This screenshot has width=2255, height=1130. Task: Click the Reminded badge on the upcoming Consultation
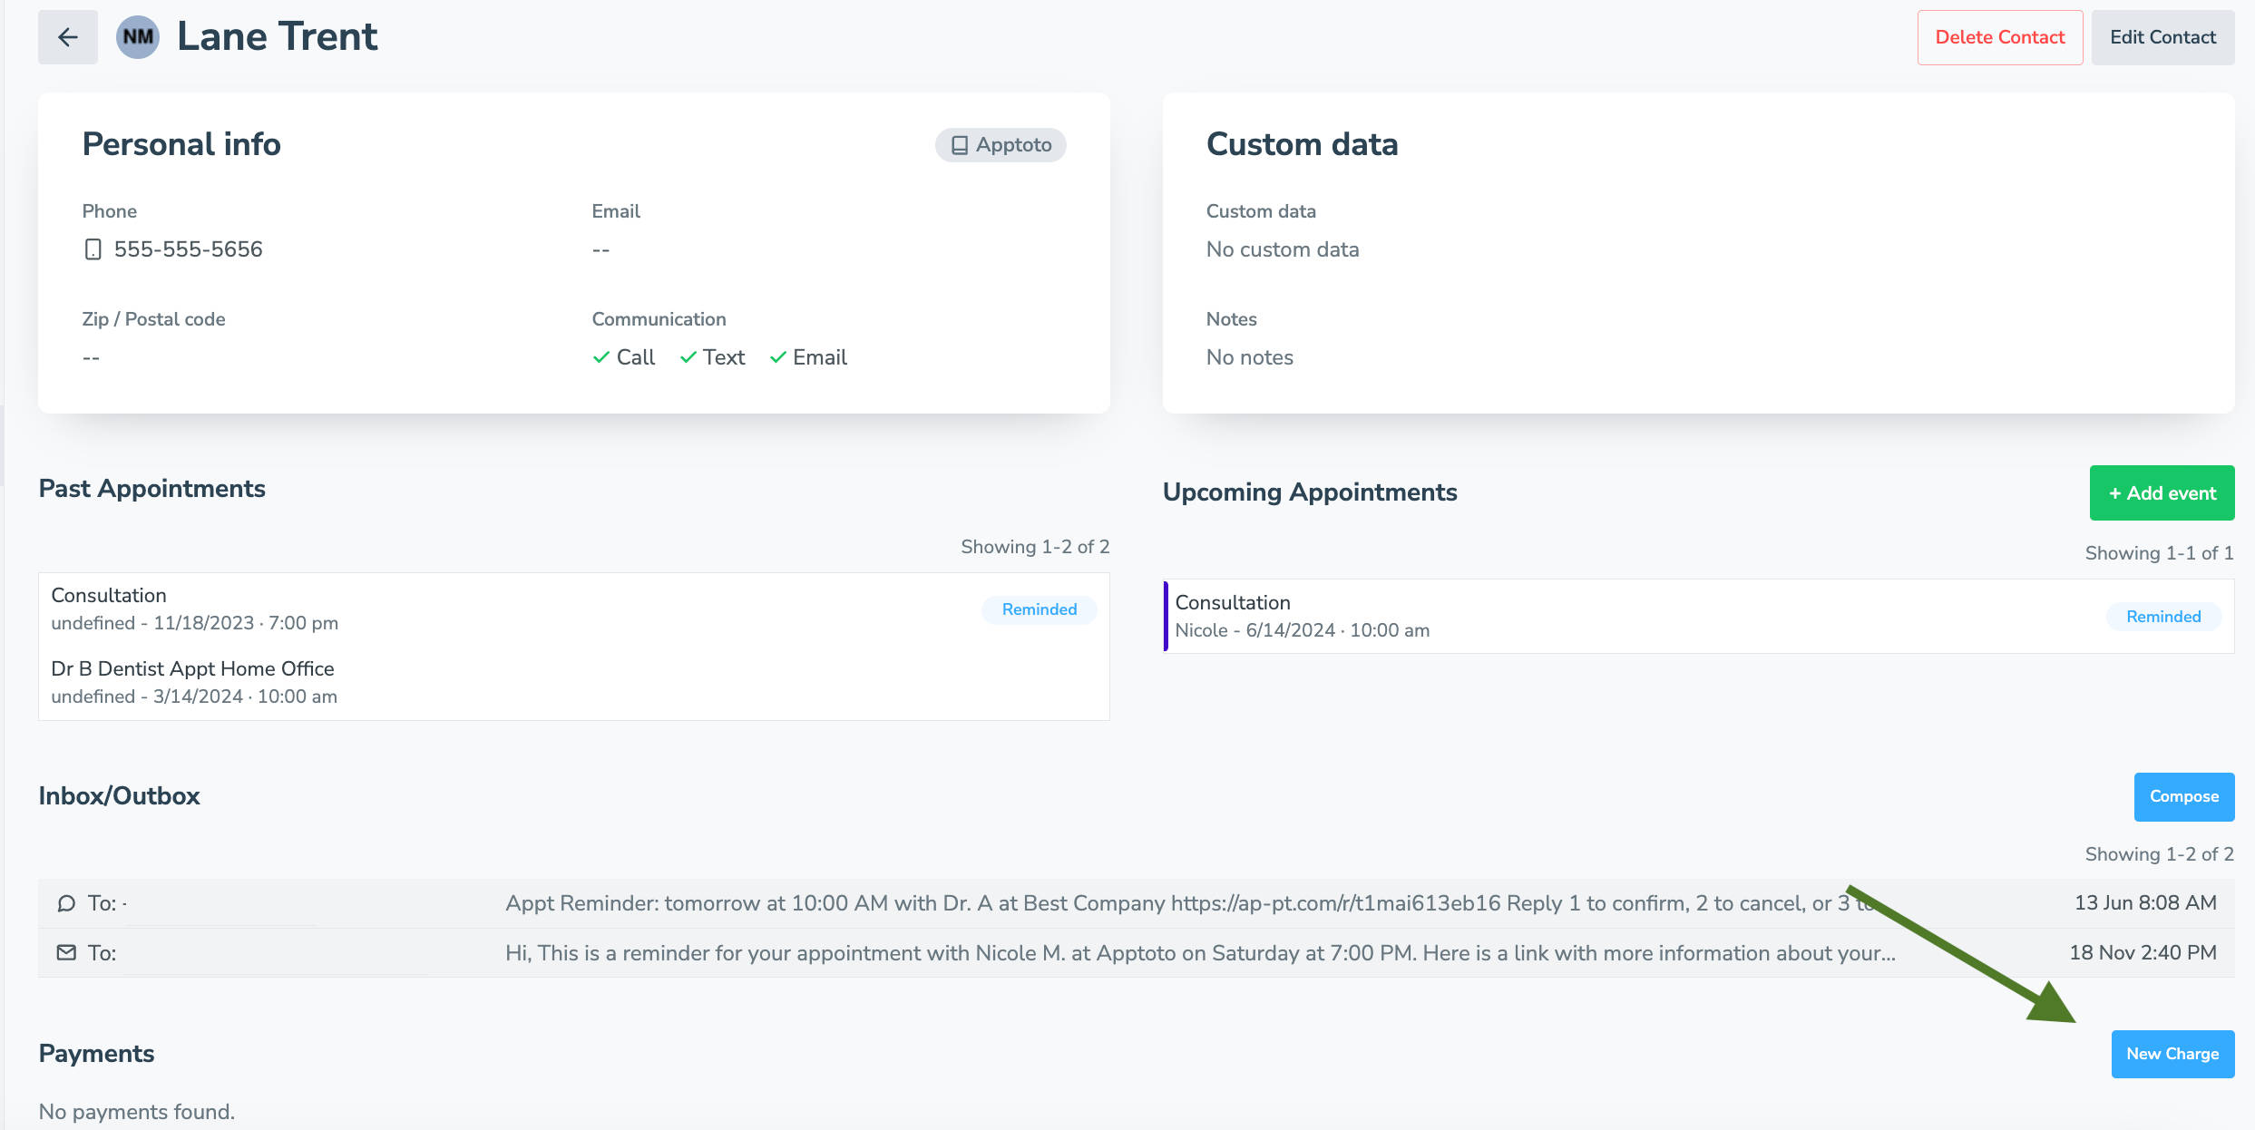[2162, 617]
